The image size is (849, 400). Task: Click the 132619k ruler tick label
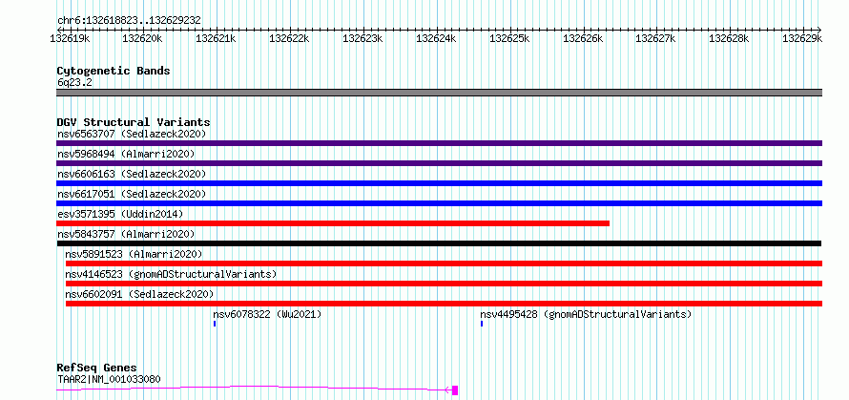coord(70,38)
